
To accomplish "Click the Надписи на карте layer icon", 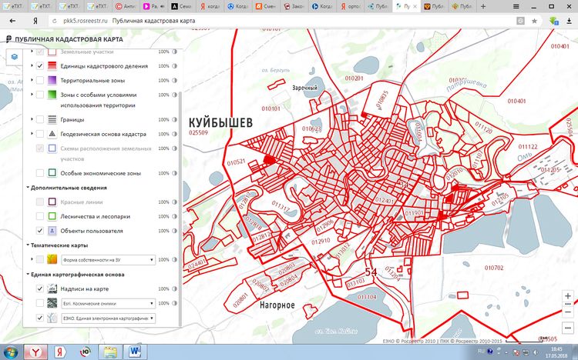I will coord(52,289).
